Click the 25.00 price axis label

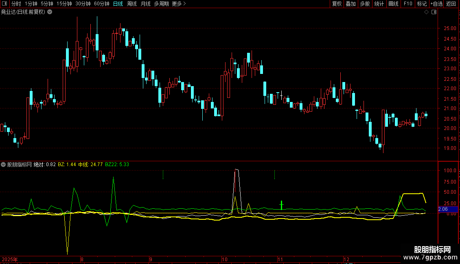click(450, 28)
